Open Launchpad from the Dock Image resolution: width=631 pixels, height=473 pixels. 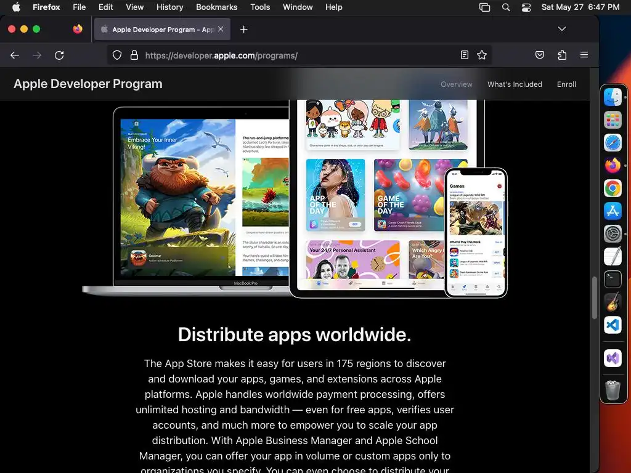613,120
